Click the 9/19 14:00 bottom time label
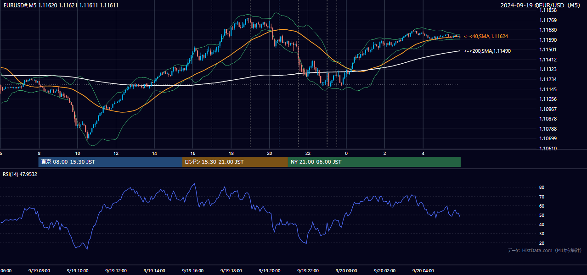The height and width of the screenshot is (275, 587). point(154,271)
